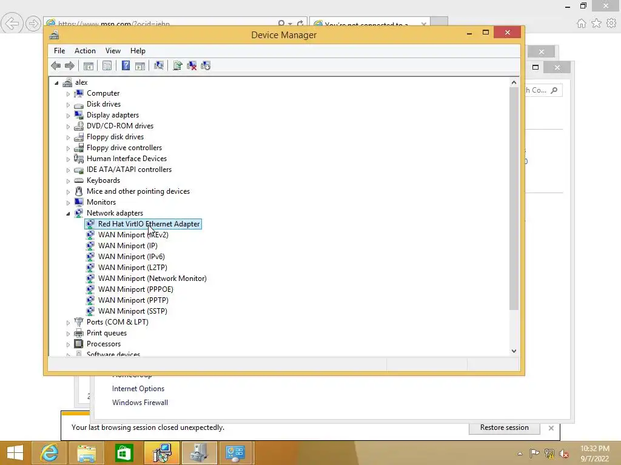
Task: Select WAN Miniport (SSTP) device
Action: point(133,311)
